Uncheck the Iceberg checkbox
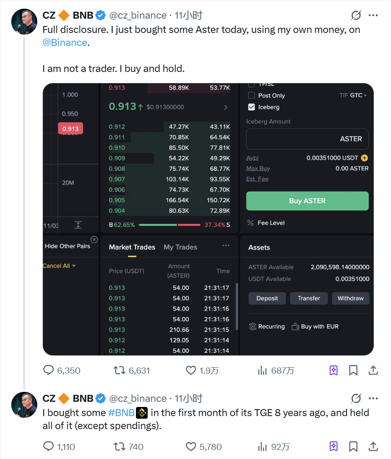 click(x=252, y=107)
